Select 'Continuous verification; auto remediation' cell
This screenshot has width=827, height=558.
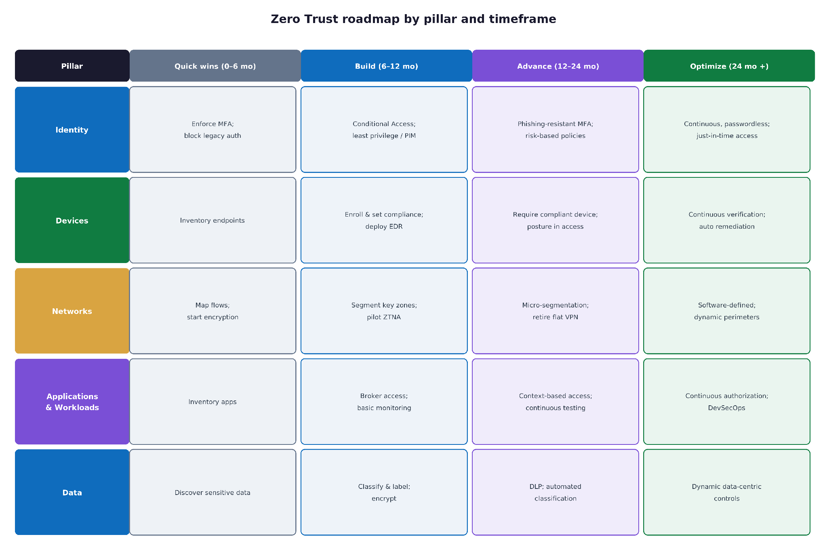click(726, 220)
